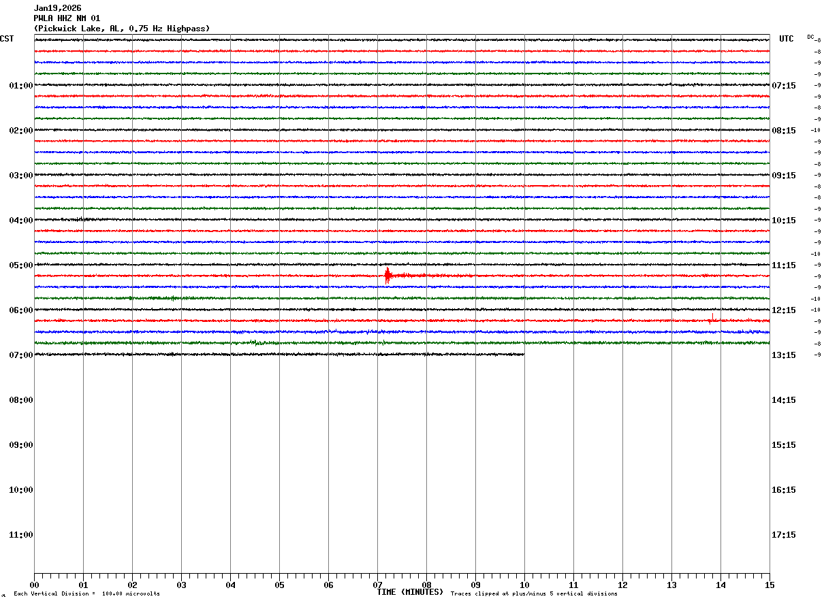Click the 13:15 UTC time label

tap(784, 355)
